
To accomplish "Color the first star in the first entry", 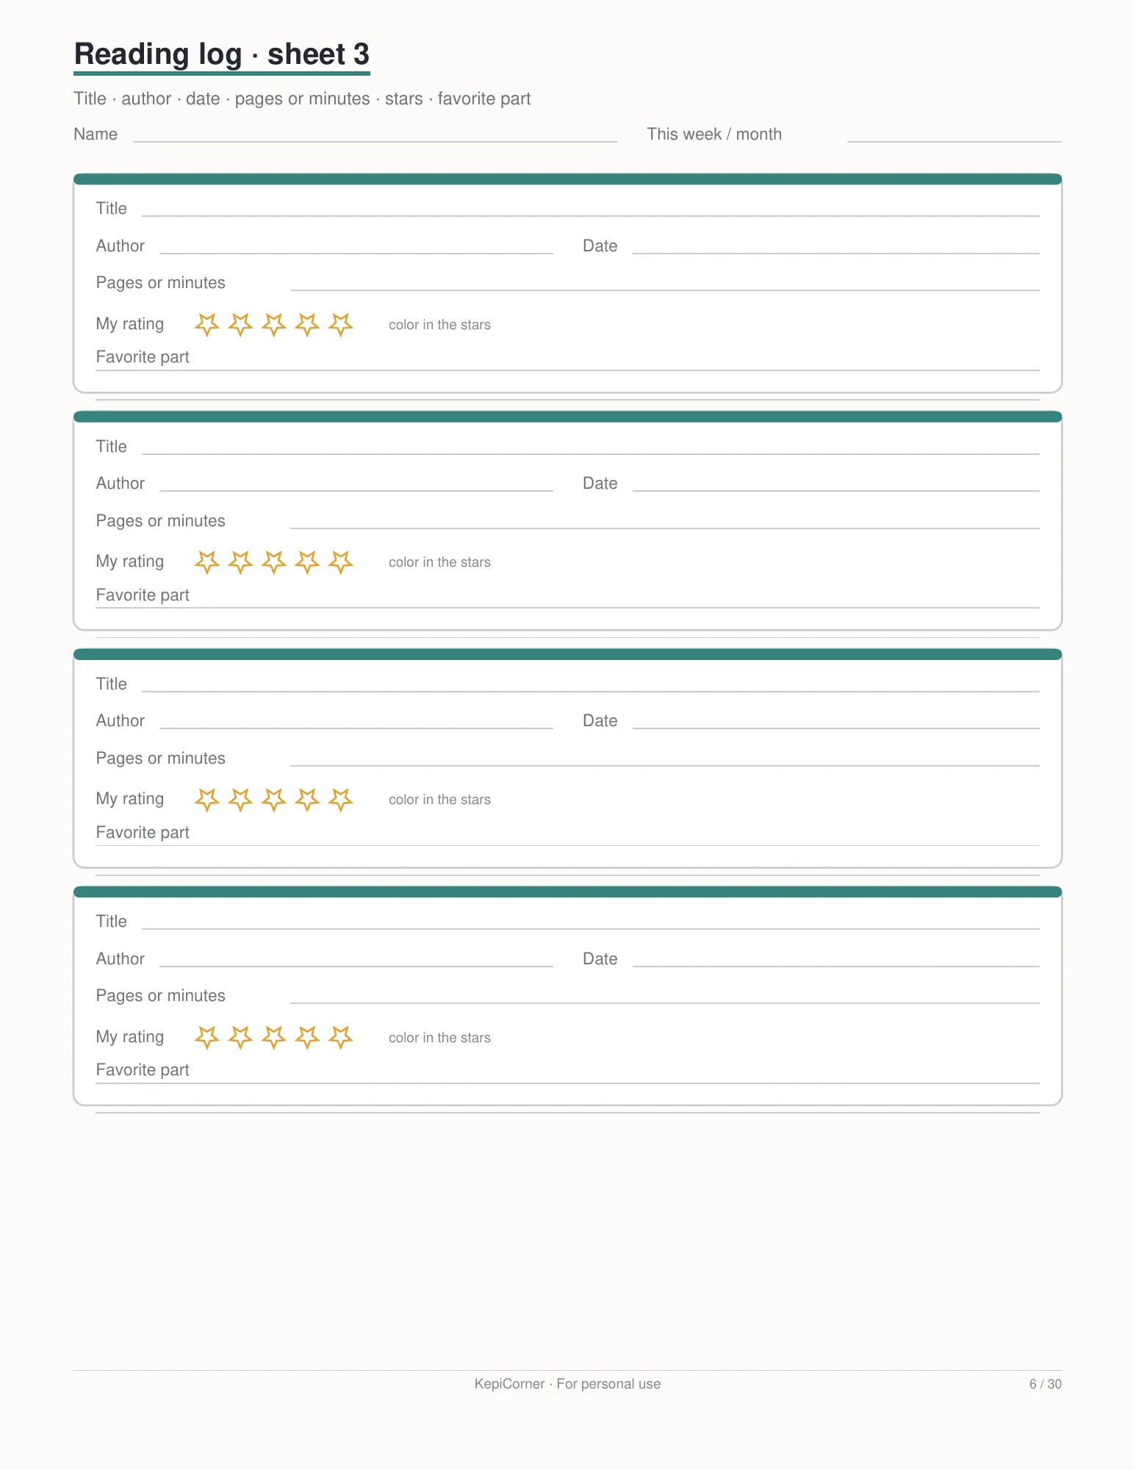I will pos(207,324).
